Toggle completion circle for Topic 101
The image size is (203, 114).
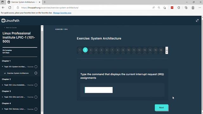36,67
